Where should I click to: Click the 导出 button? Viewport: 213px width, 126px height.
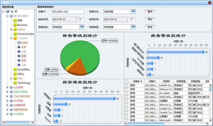point(150,19)
